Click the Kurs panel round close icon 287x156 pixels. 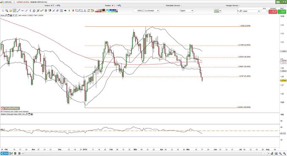[11, 16]
